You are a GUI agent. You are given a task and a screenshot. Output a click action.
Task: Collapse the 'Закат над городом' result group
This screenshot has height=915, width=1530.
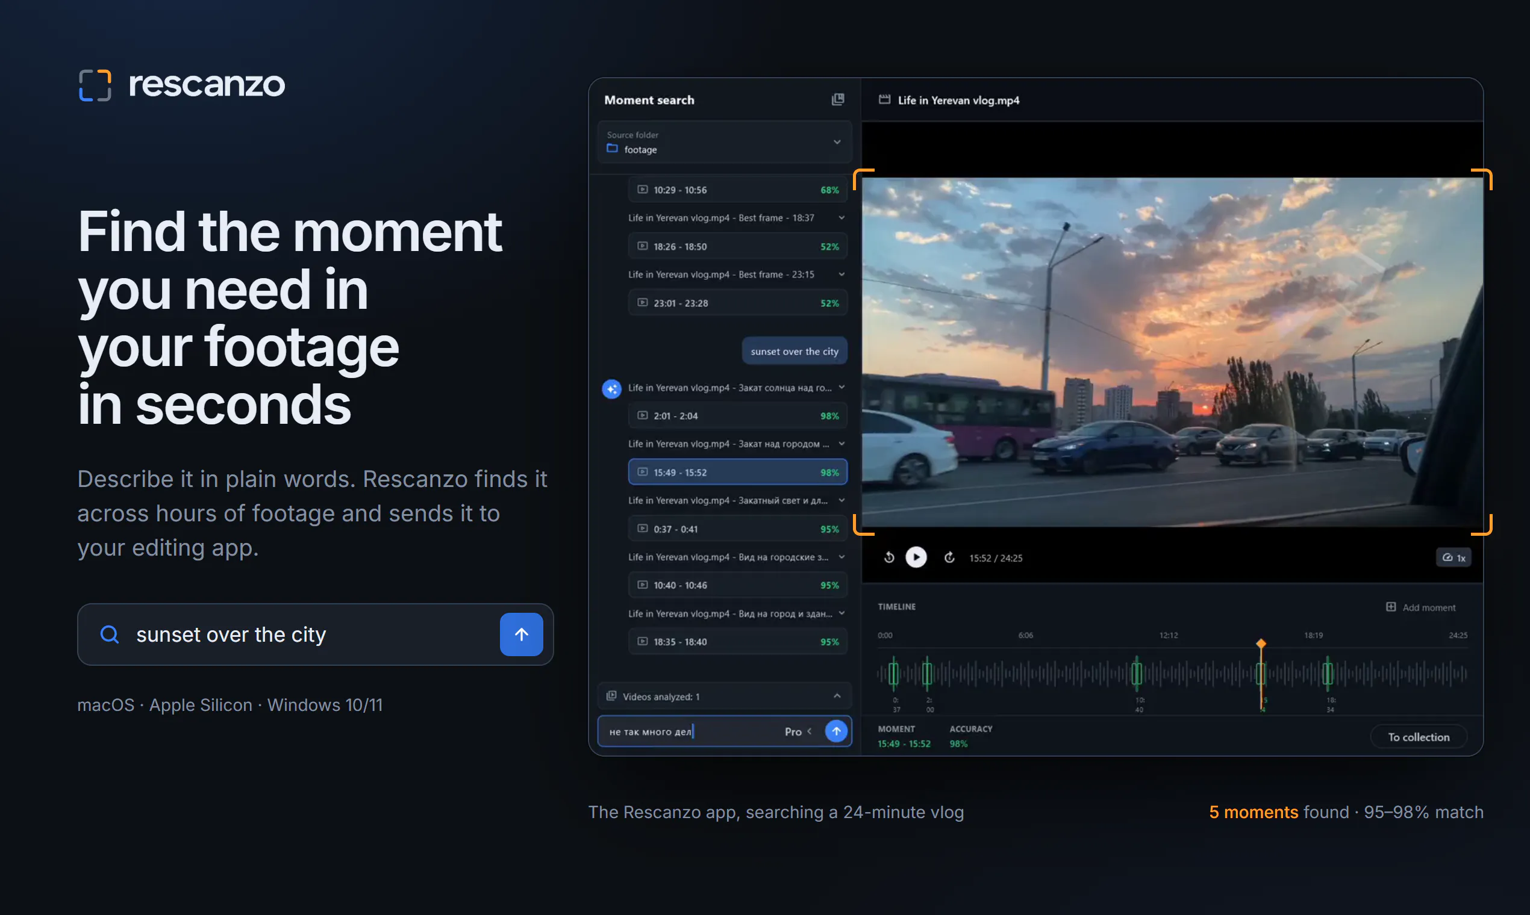tap(841, 444)
